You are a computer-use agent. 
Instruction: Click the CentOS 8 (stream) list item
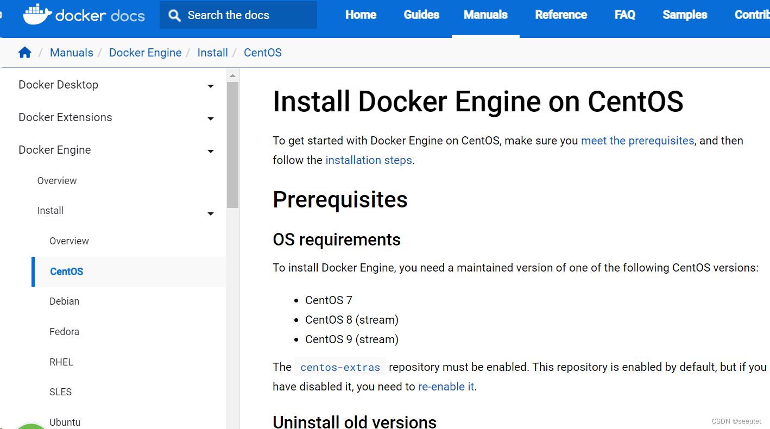(x=352, y=320)
